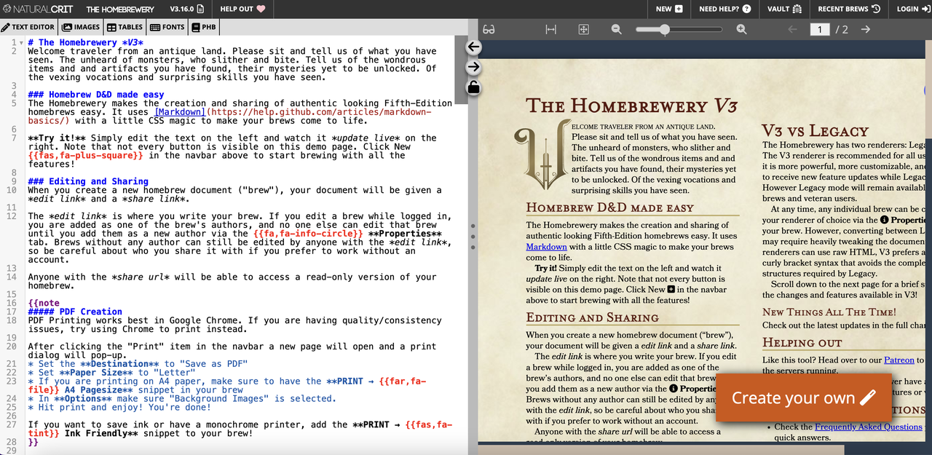Click Help Out heart item
The height and width of the screenshot is (455, 932).
pos(242,9)
